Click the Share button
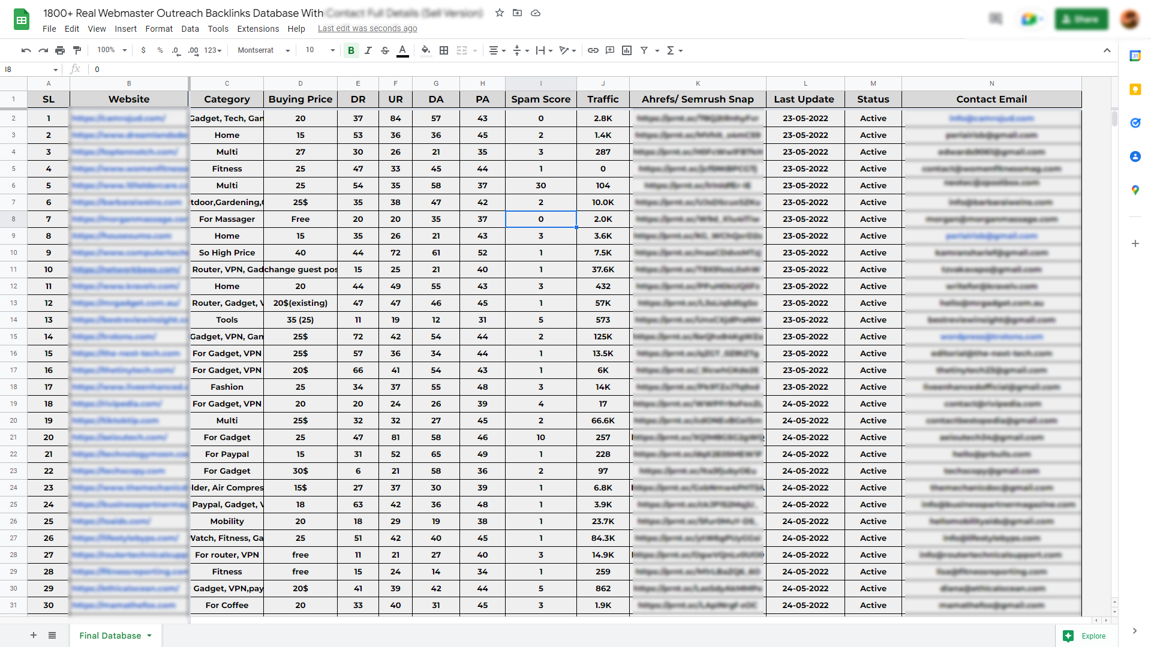The image size is (1151, 647). 1081,19
